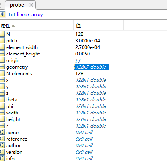This screenshot has height=163, width=167.
Task: Select the width property name
Action: 12,113
